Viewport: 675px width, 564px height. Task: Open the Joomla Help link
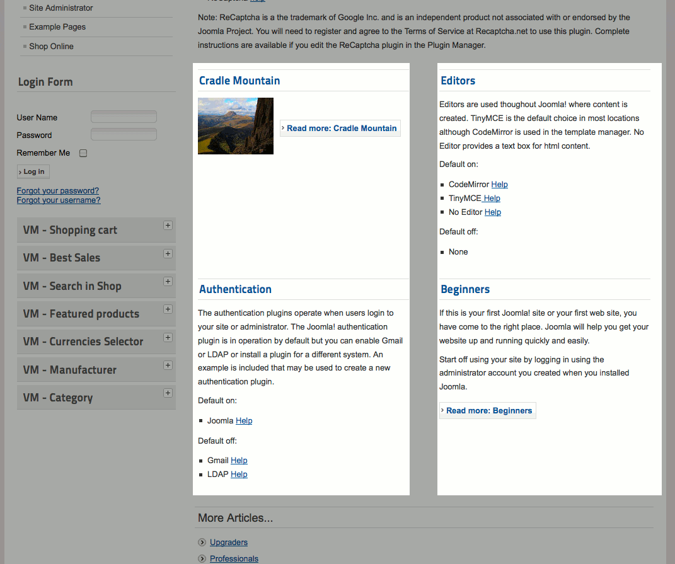(244, 420)
